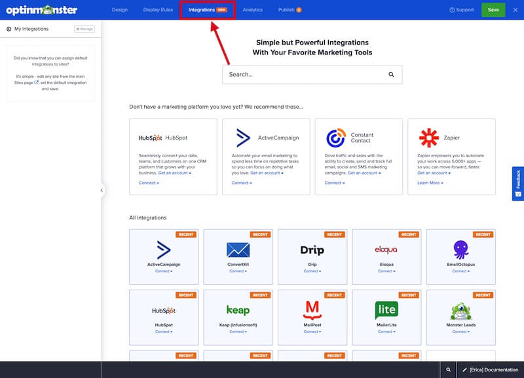The height and width of the screenshot is (378, 524).
Task: Click the Support help icon
Action: (x=452, y=9)
